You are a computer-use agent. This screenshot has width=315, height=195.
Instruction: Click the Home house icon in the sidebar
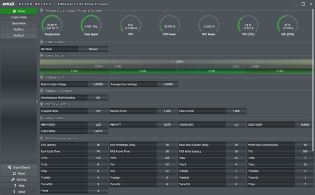14,11
